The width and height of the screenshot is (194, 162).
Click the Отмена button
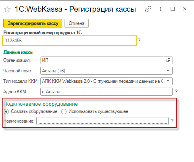click(x=77, y=23)
